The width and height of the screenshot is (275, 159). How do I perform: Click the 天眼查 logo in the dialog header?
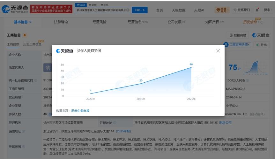point(64,51)
